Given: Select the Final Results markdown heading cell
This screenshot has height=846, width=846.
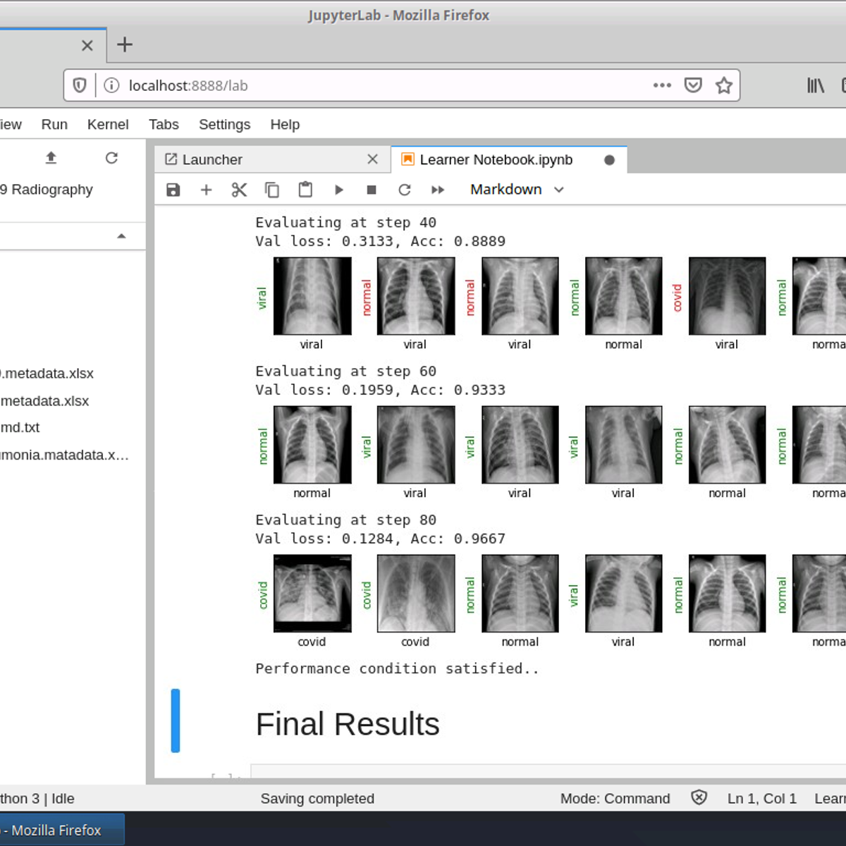Looking at the screenshot, I should (x=348, y=724).
